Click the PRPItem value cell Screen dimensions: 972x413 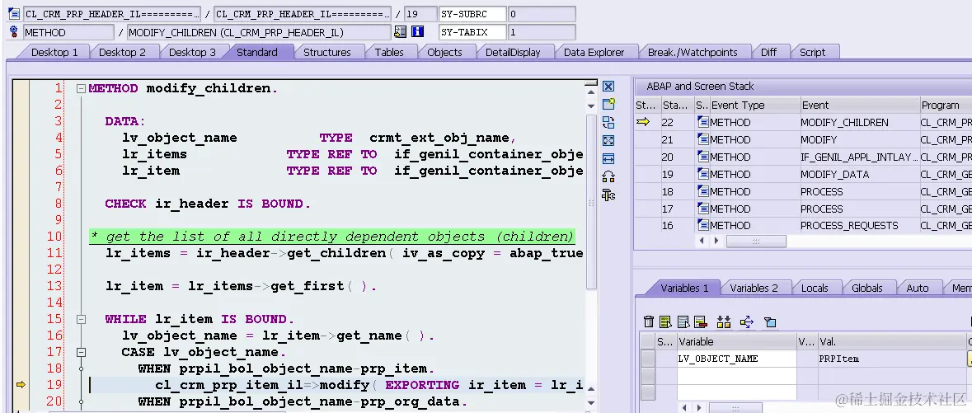click(x=891, y=359)
